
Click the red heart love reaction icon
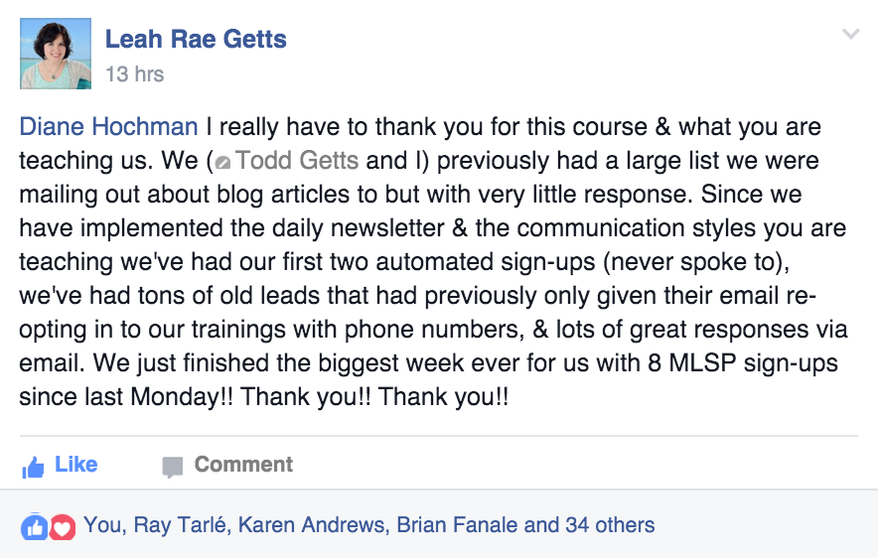(x=63, y=527)
